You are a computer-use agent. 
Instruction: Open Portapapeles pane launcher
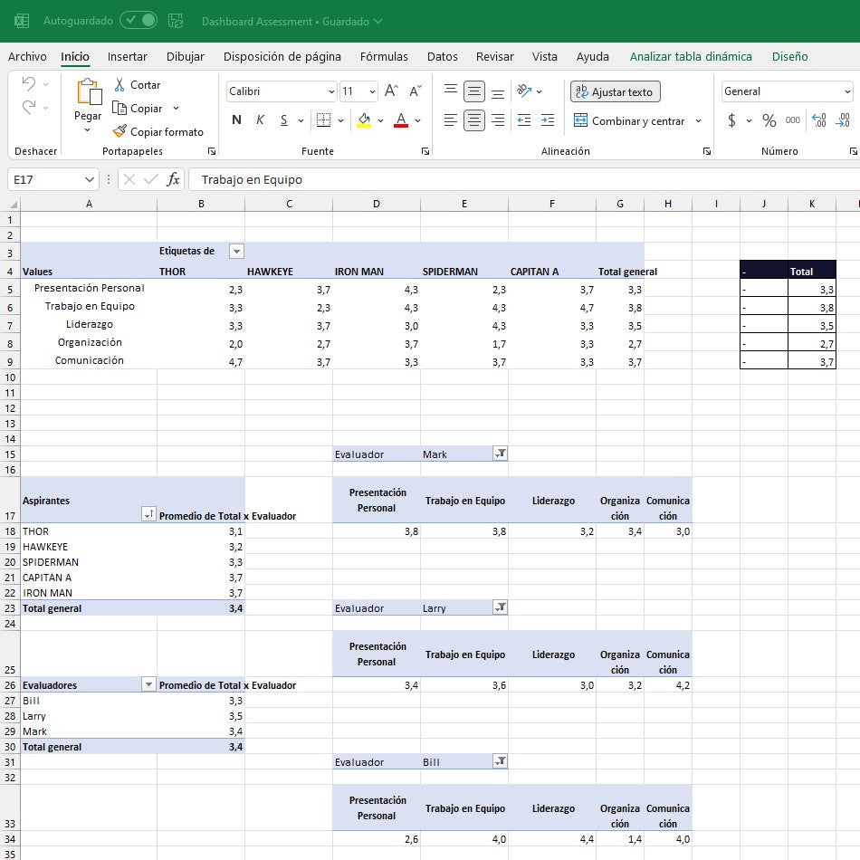pyautogui.click(x=212, y=151)
